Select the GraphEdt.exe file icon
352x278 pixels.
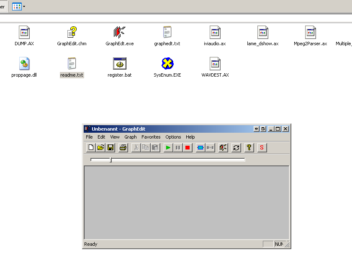click(120, 32)
